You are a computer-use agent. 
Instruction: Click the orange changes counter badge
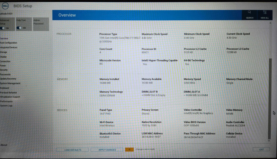click(x=129, y=149)
